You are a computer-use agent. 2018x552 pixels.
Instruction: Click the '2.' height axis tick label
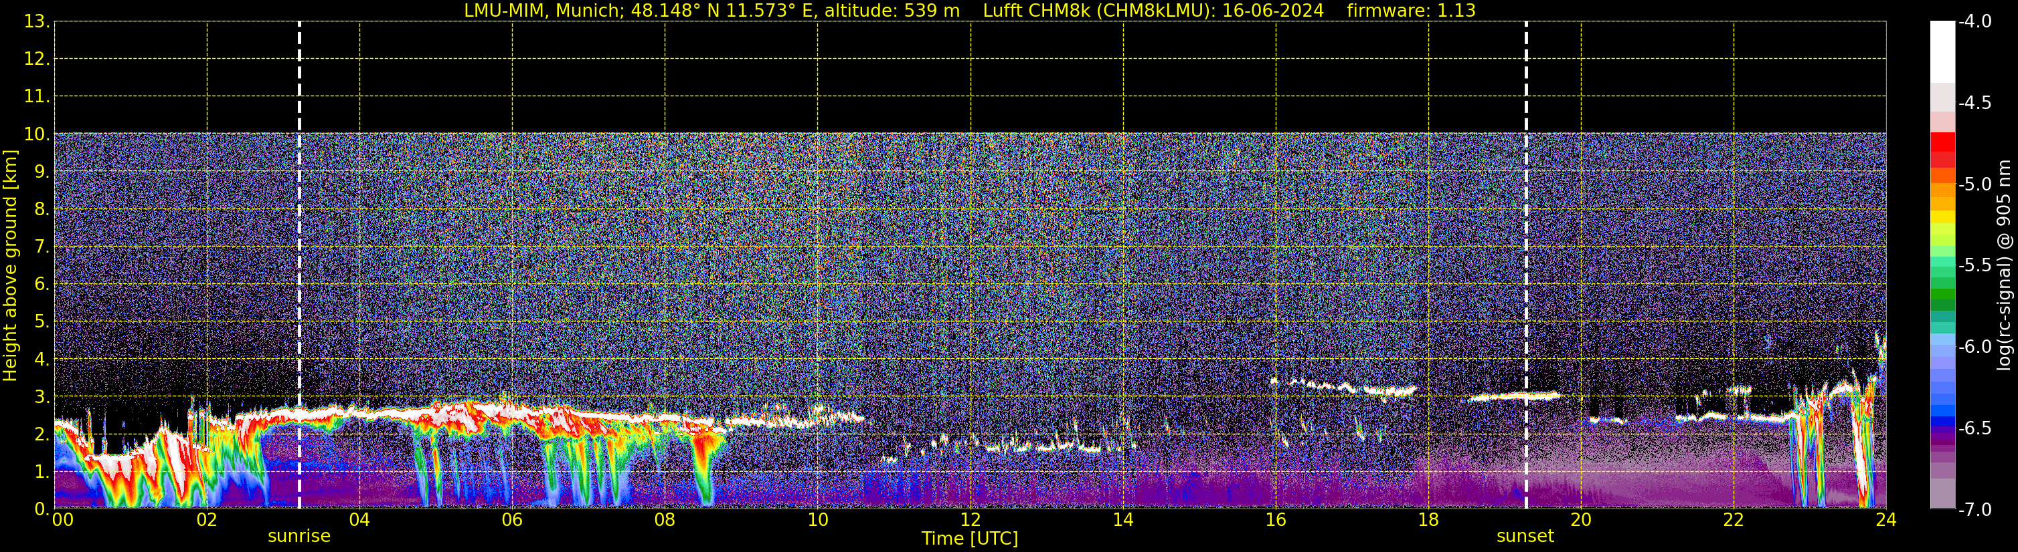click(41, 435)
